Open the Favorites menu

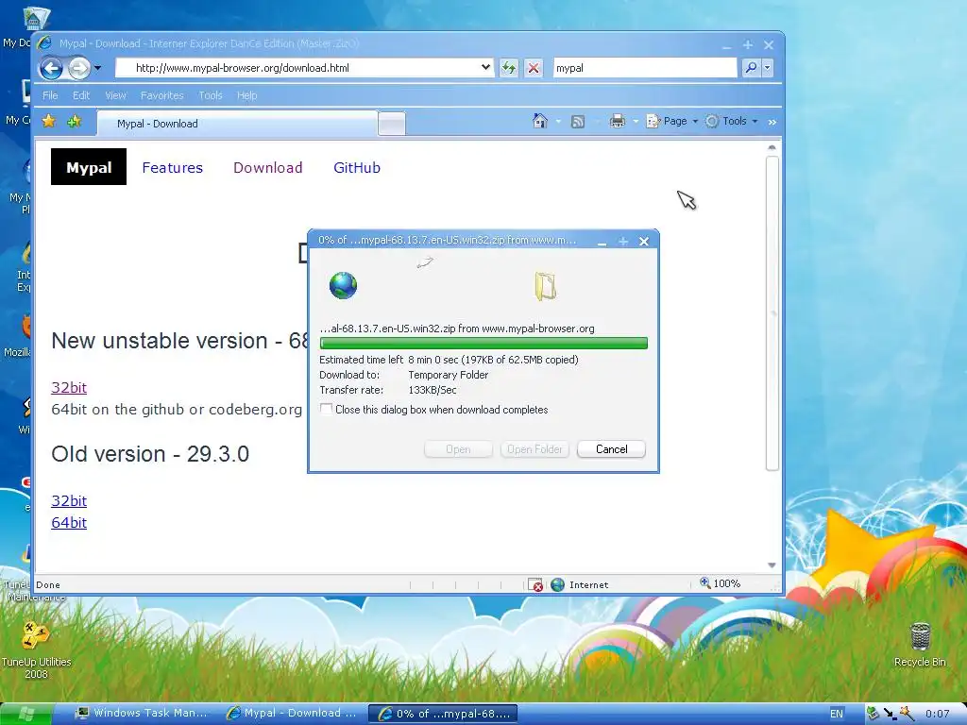click(x=162, y=95)
